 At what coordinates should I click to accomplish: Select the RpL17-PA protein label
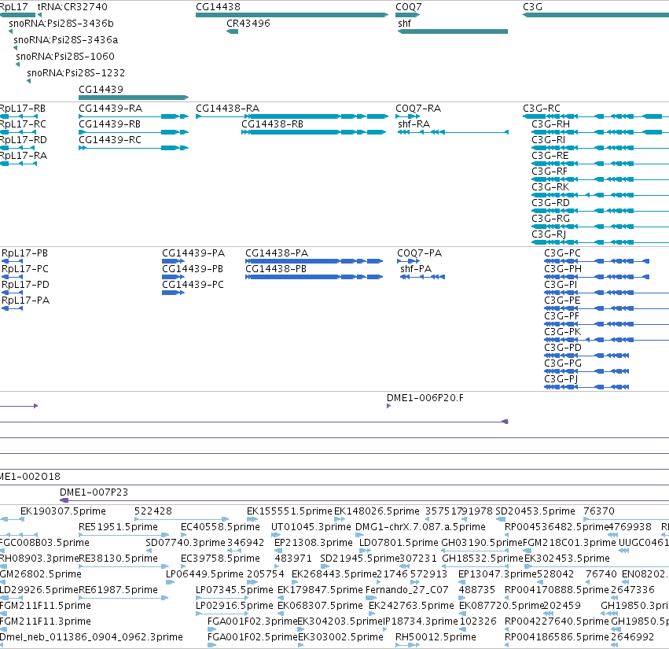26,301
